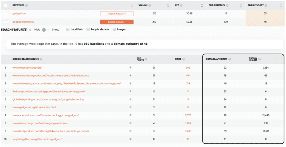Open external link icon for electronicscrazy.sg

pos(130,68)
